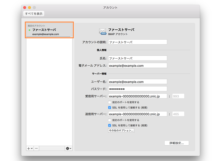Enable outgoing server 指定のポートを使用する checkbox
Image resolution: width=218 pixels, height=161 pixels.
click(x=110, y=120)
